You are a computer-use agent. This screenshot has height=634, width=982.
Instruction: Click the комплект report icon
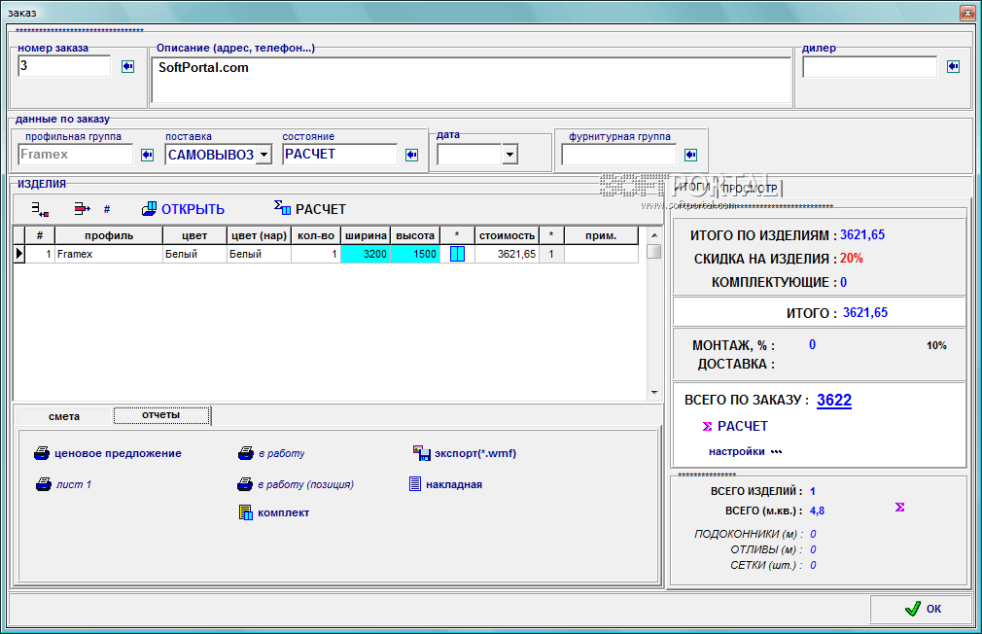tap(245, 512)
